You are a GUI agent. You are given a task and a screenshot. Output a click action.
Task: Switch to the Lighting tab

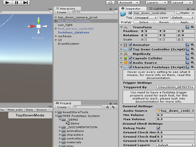158,9
